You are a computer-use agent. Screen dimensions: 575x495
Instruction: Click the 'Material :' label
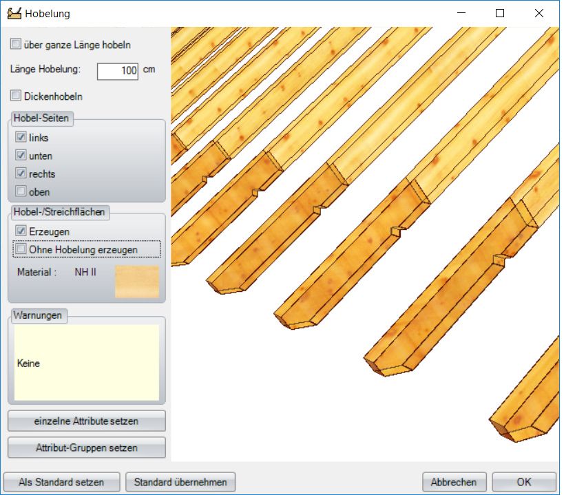coord(36,272)
